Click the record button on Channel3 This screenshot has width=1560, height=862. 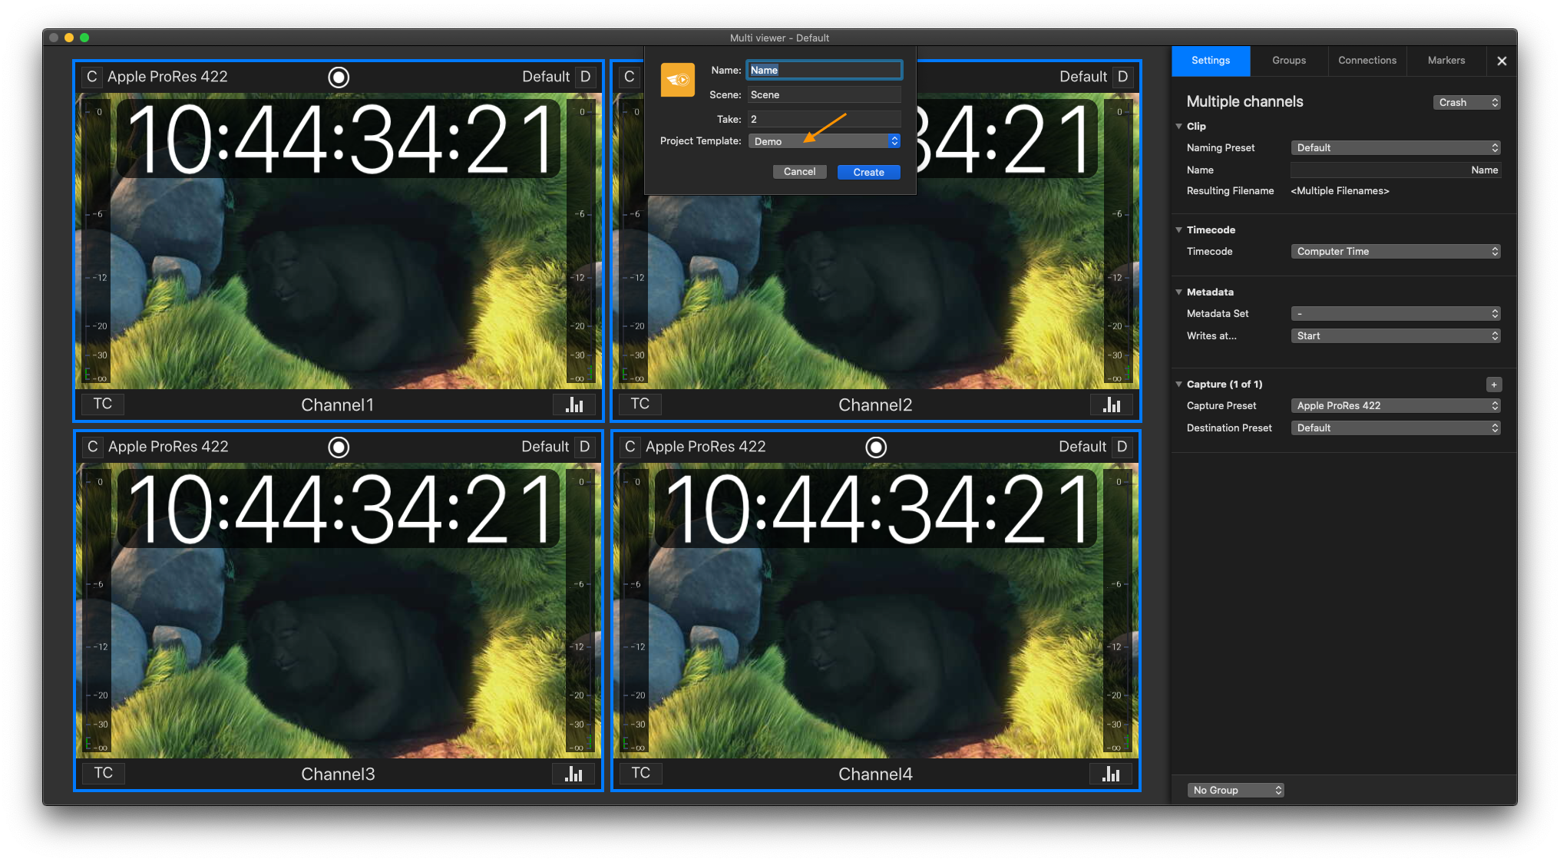pos(339,447)
